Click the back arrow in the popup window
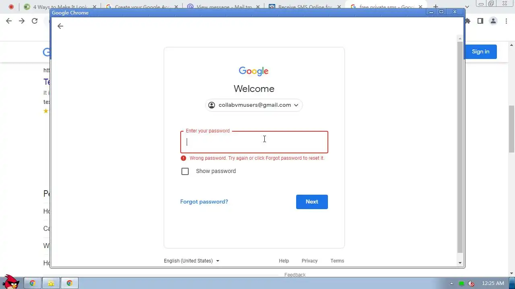Viewport: 515px width, 289px height. click(x=60, y=26)
